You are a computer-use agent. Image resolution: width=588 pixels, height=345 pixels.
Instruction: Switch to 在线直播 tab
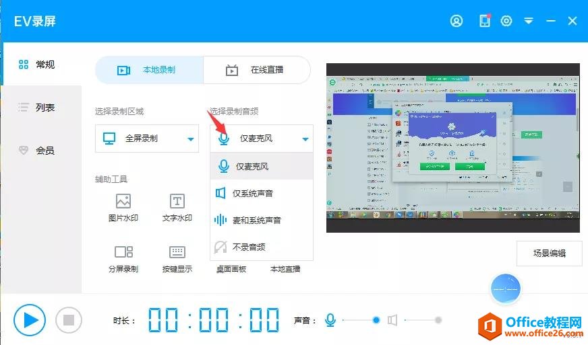[x=257, y=70]
